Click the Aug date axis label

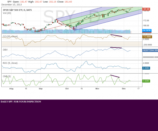coord(11,89)
